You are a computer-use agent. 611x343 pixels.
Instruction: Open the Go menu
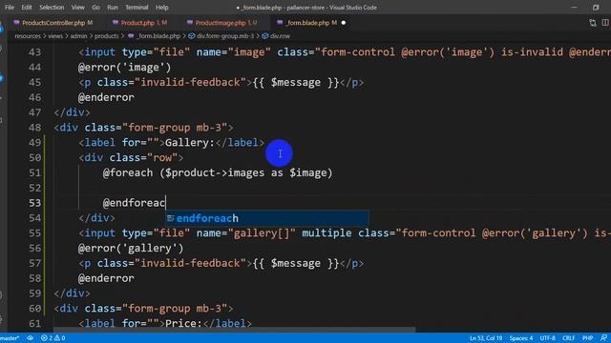point(95,8)
